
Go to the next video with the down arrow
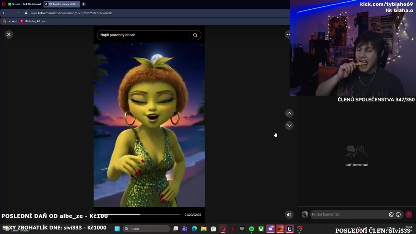[289, 125]
